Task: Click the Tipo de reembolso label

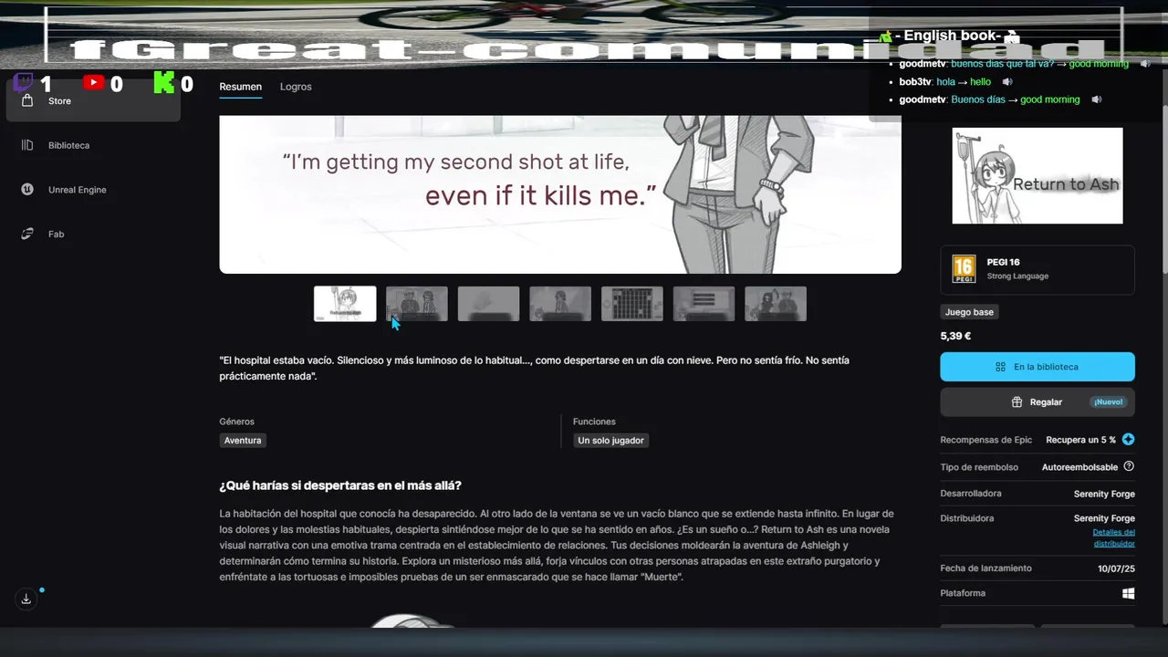Action: (x=979, y=467)
